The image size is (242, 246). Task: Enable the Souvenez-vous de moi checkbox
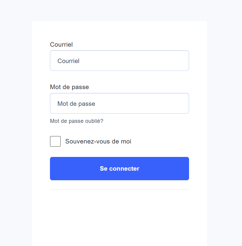pos(55,141)
